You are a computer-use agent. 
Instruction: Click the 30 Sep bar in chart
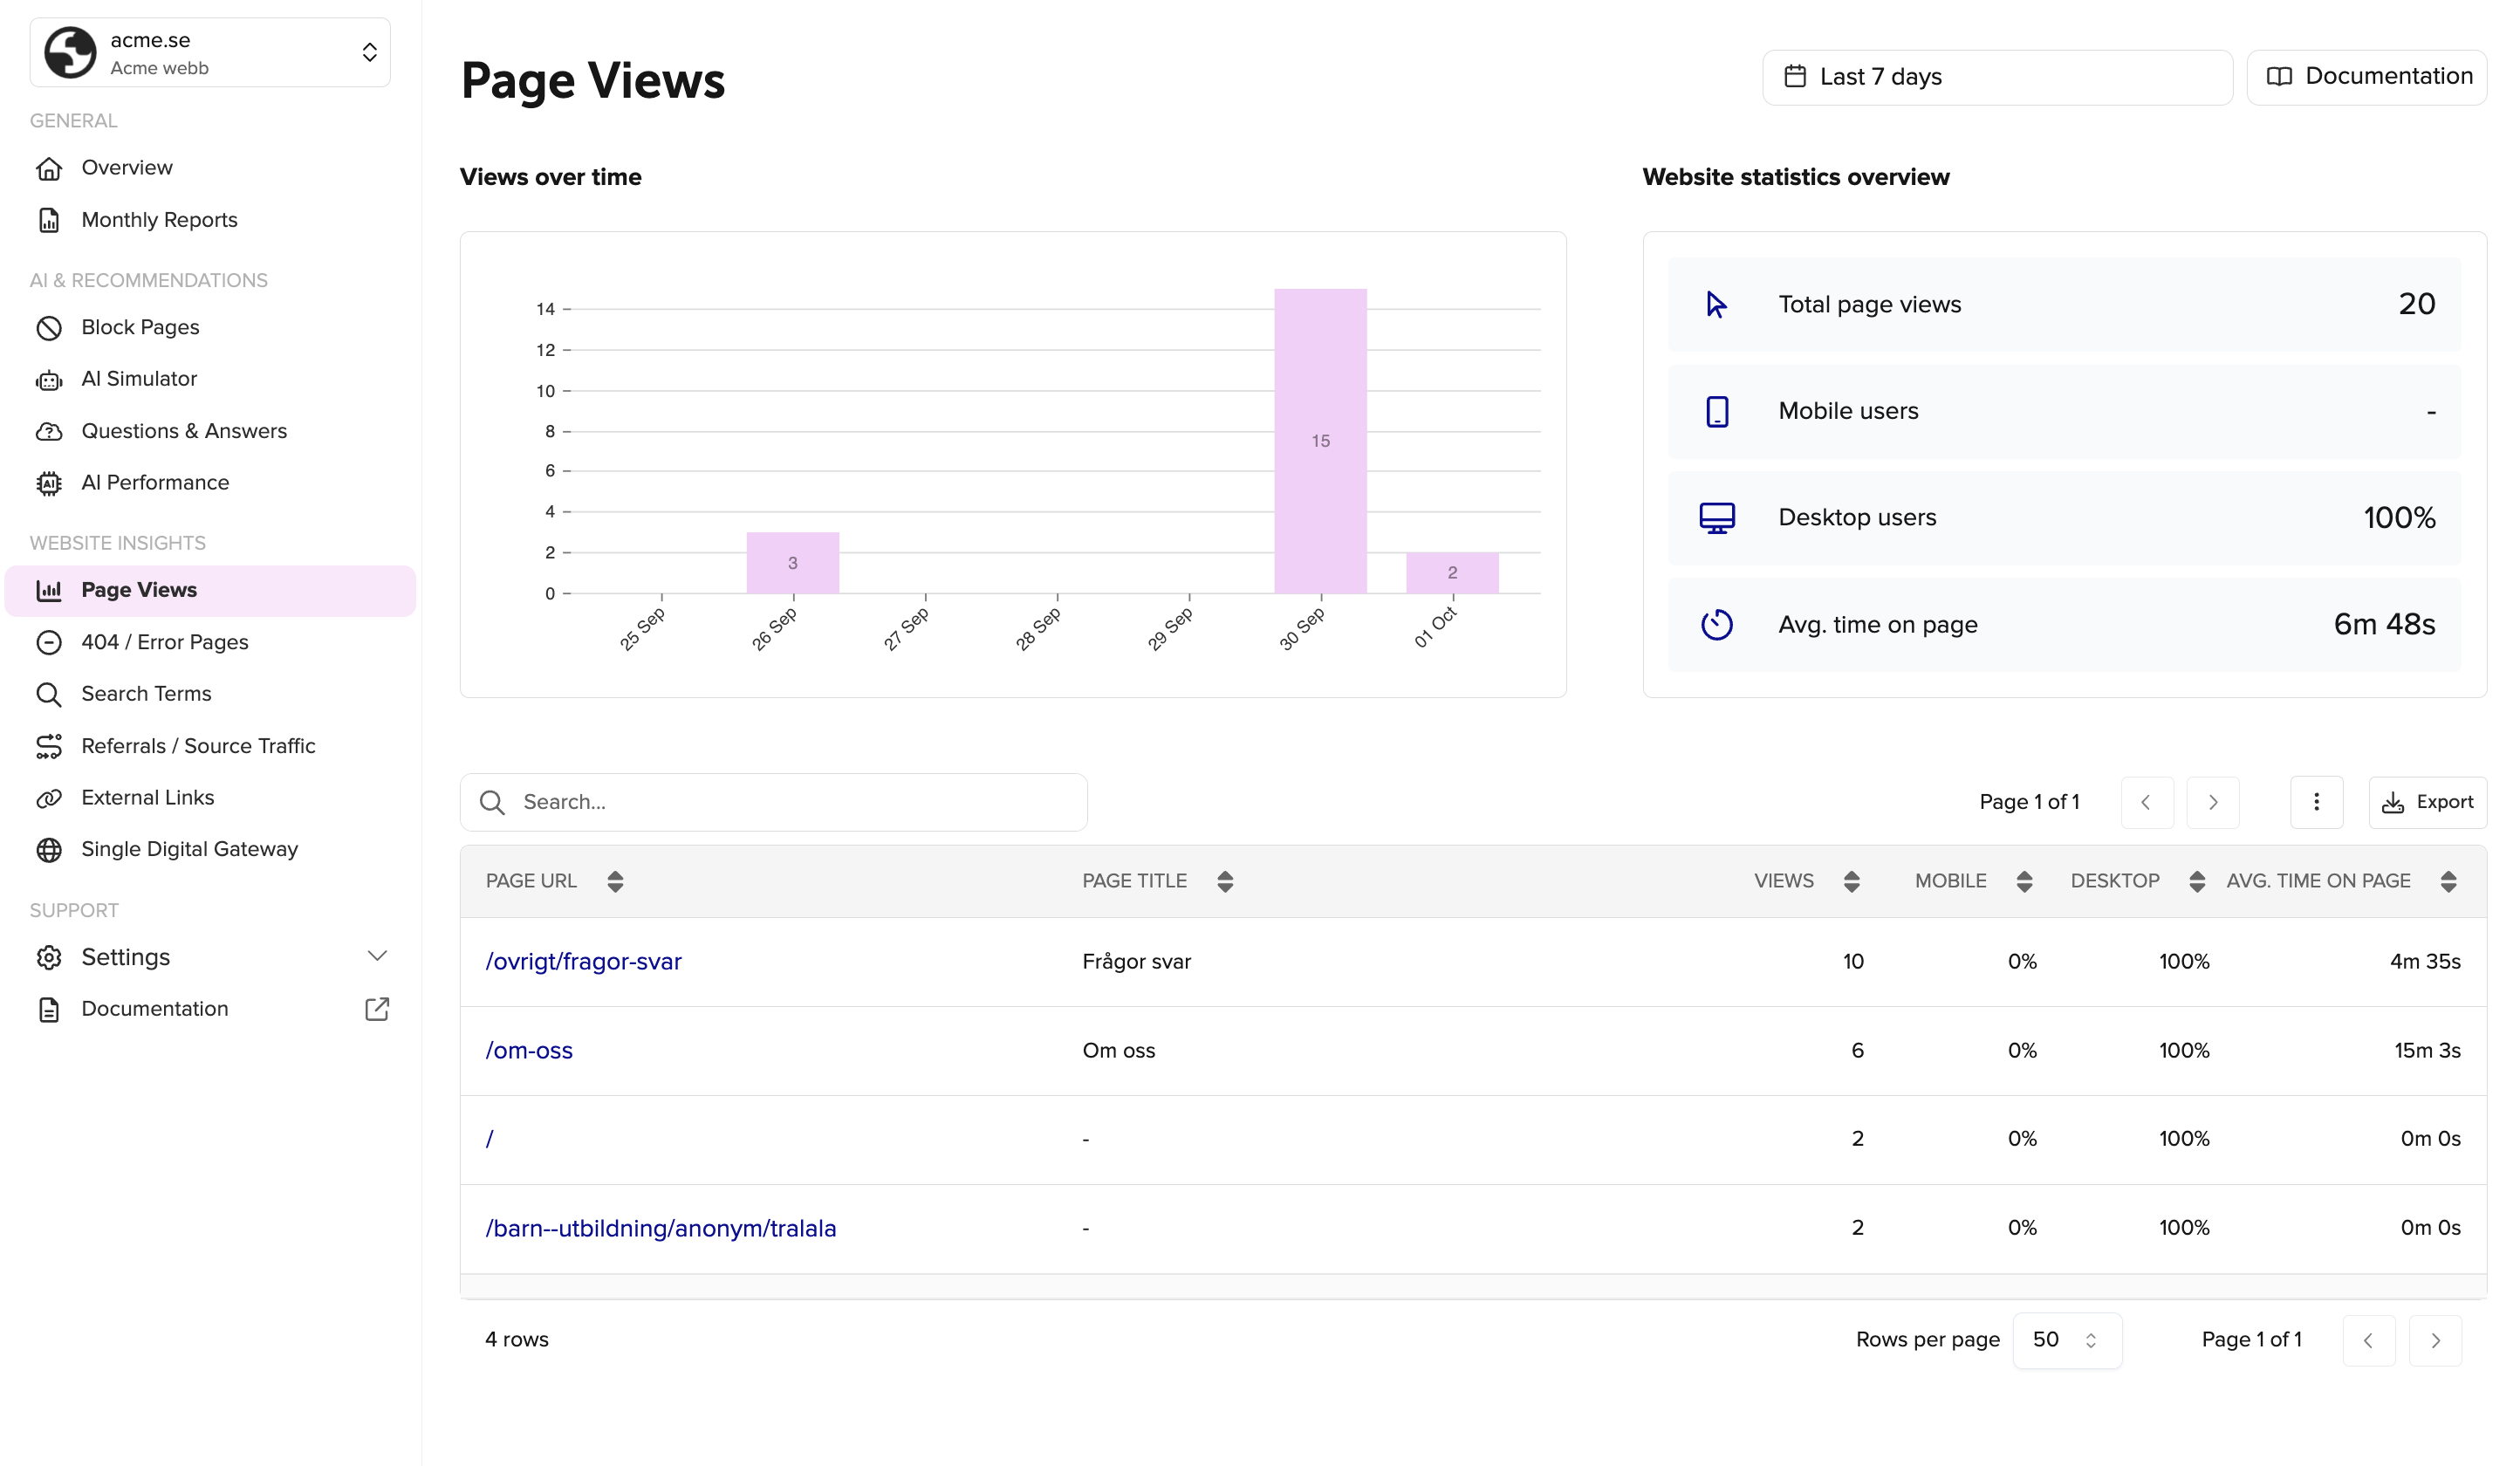pos(1320,441)
